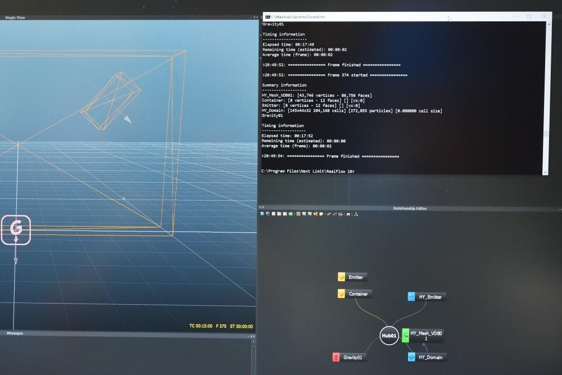This screenshot has width=562, height=375.
Task: Click the red daemon icon in the Relationship Editor toolbar
Action: click(x=316, y=215)
